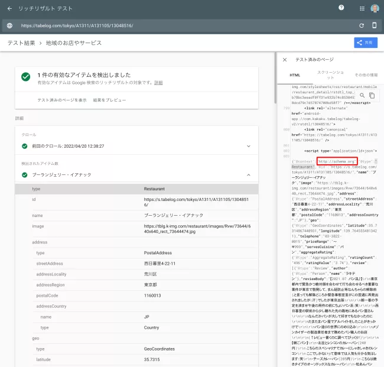Click the globe icon beside the URL
This screenshot has height=367, width=384.
(9, 25)
